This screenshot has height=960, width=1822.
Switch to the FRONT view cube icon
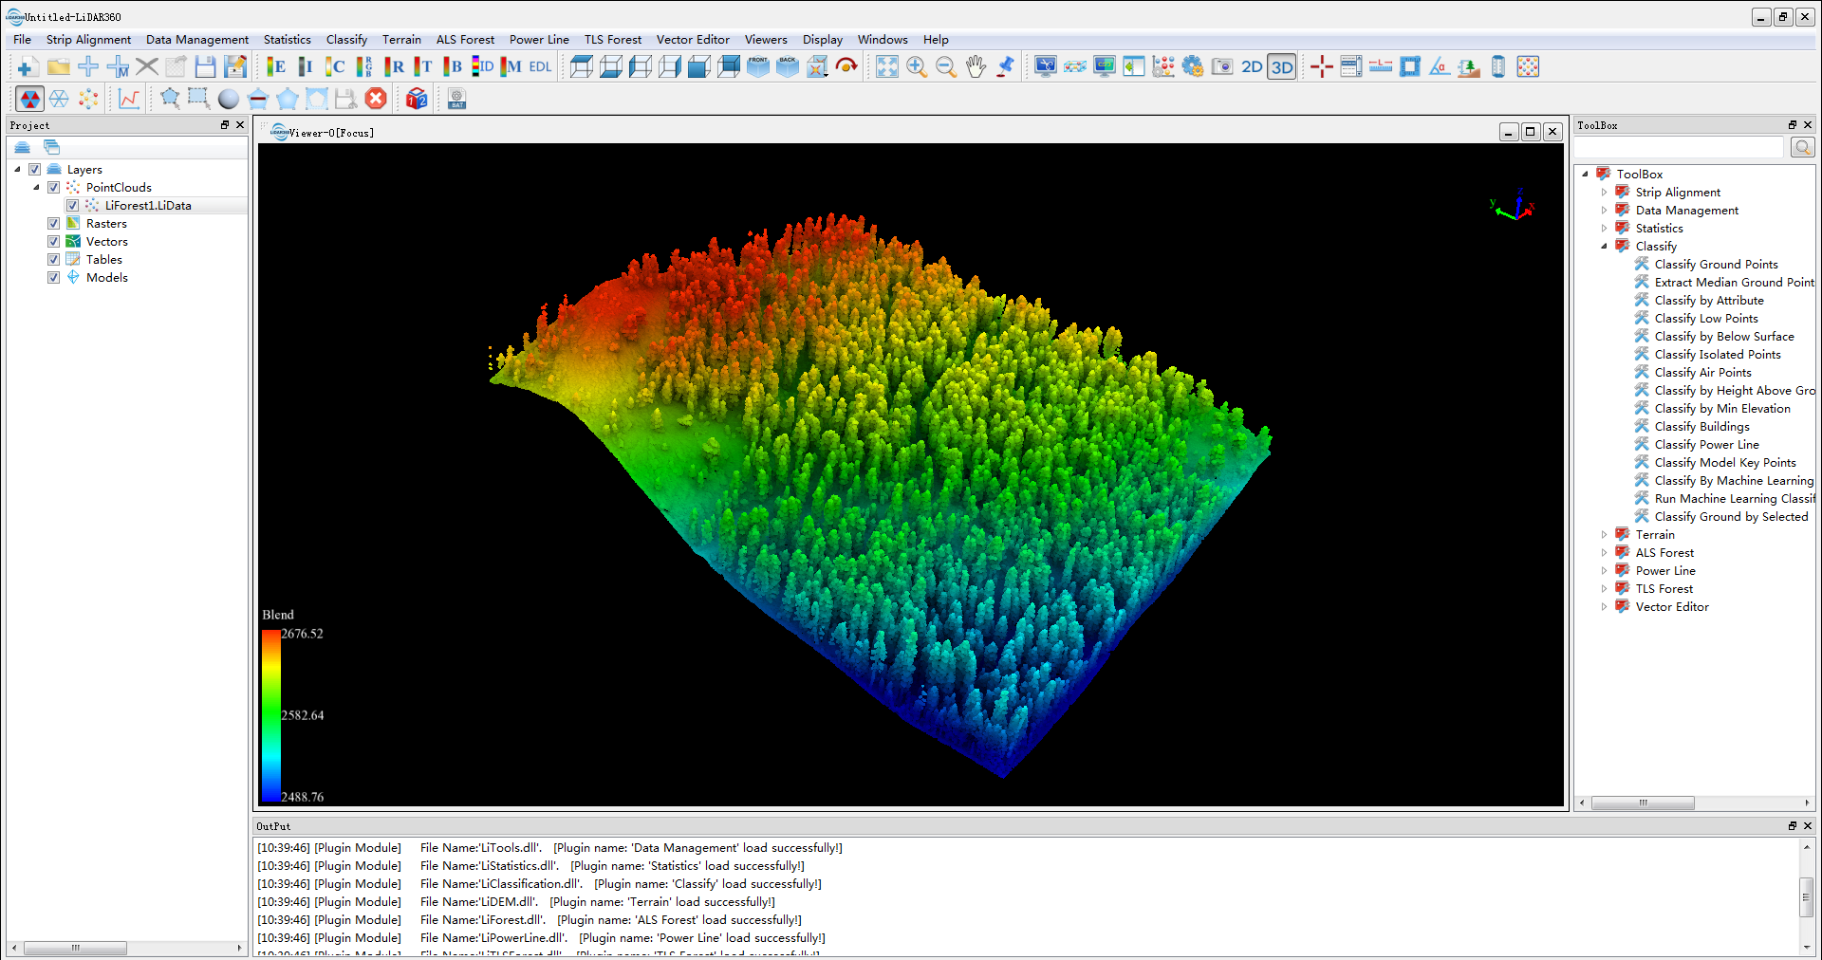758,66
